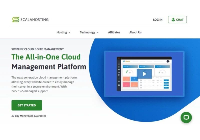The width and height of the screenshot is (200, 140).
Task: Click the GET STARTED button
Action: pyautogui.click(x=27, y=105)
